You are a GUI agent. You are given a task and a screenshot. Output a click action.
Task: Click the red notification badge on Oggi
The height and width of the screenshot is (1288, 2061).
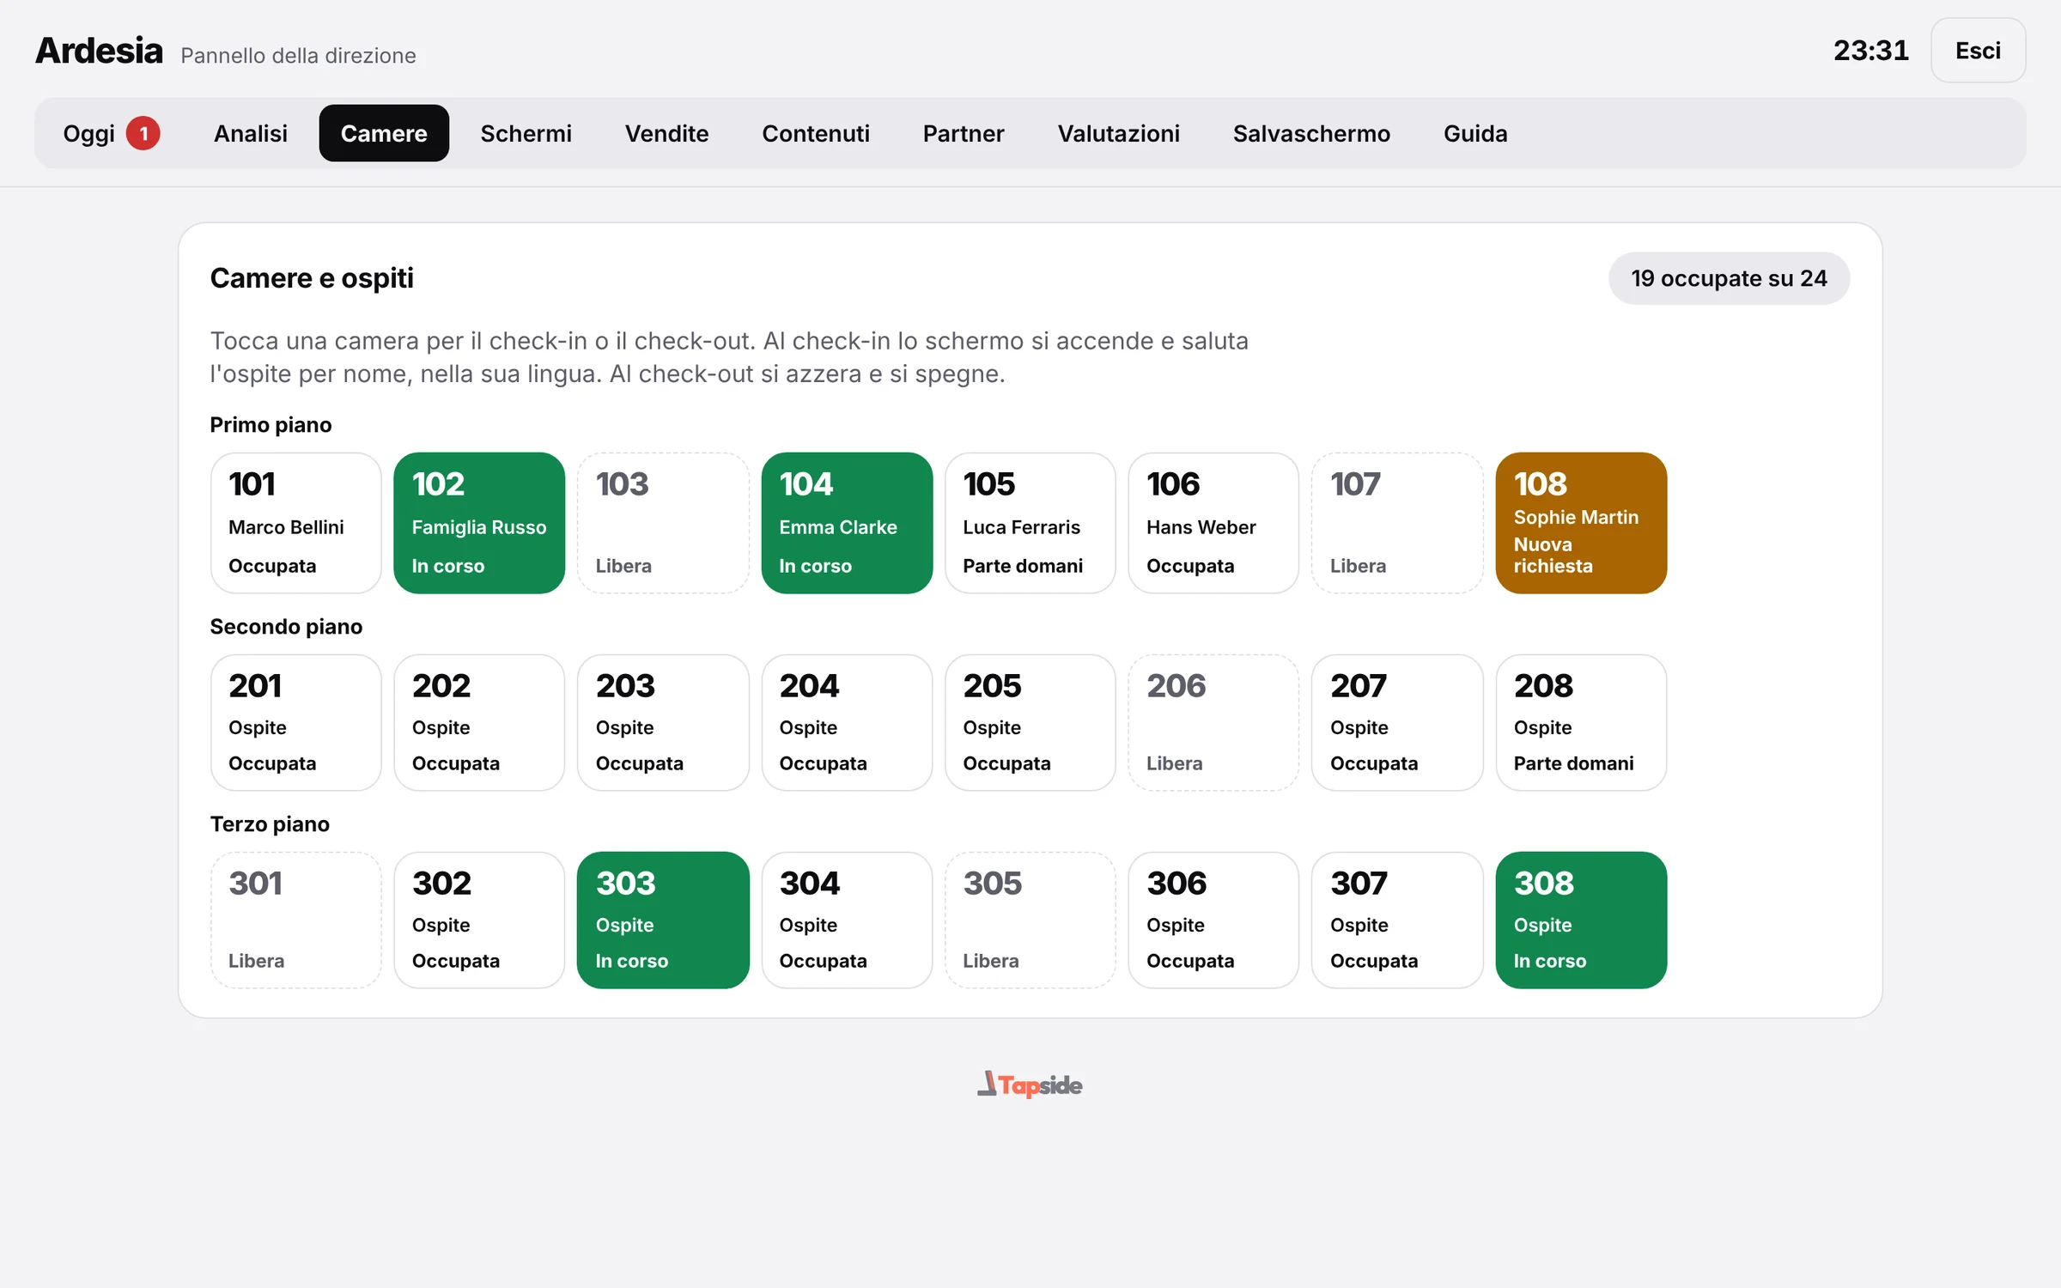[143, 133]
